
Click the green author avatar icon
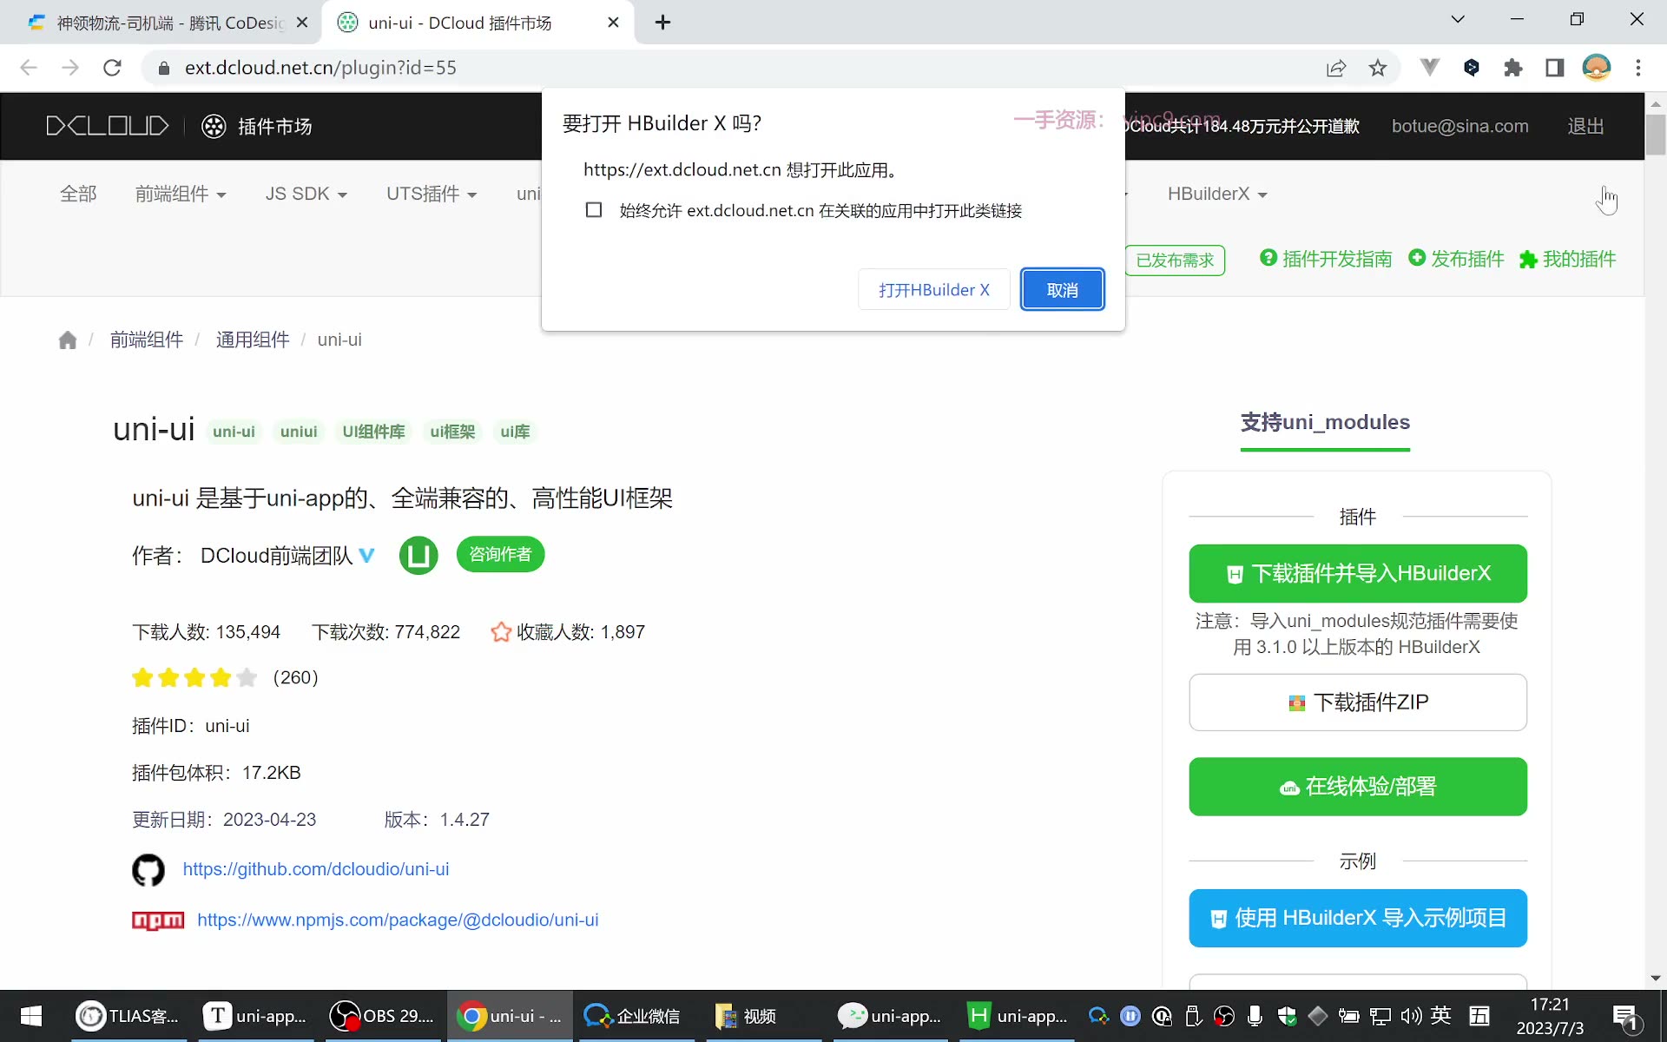[x=418, y=555]
